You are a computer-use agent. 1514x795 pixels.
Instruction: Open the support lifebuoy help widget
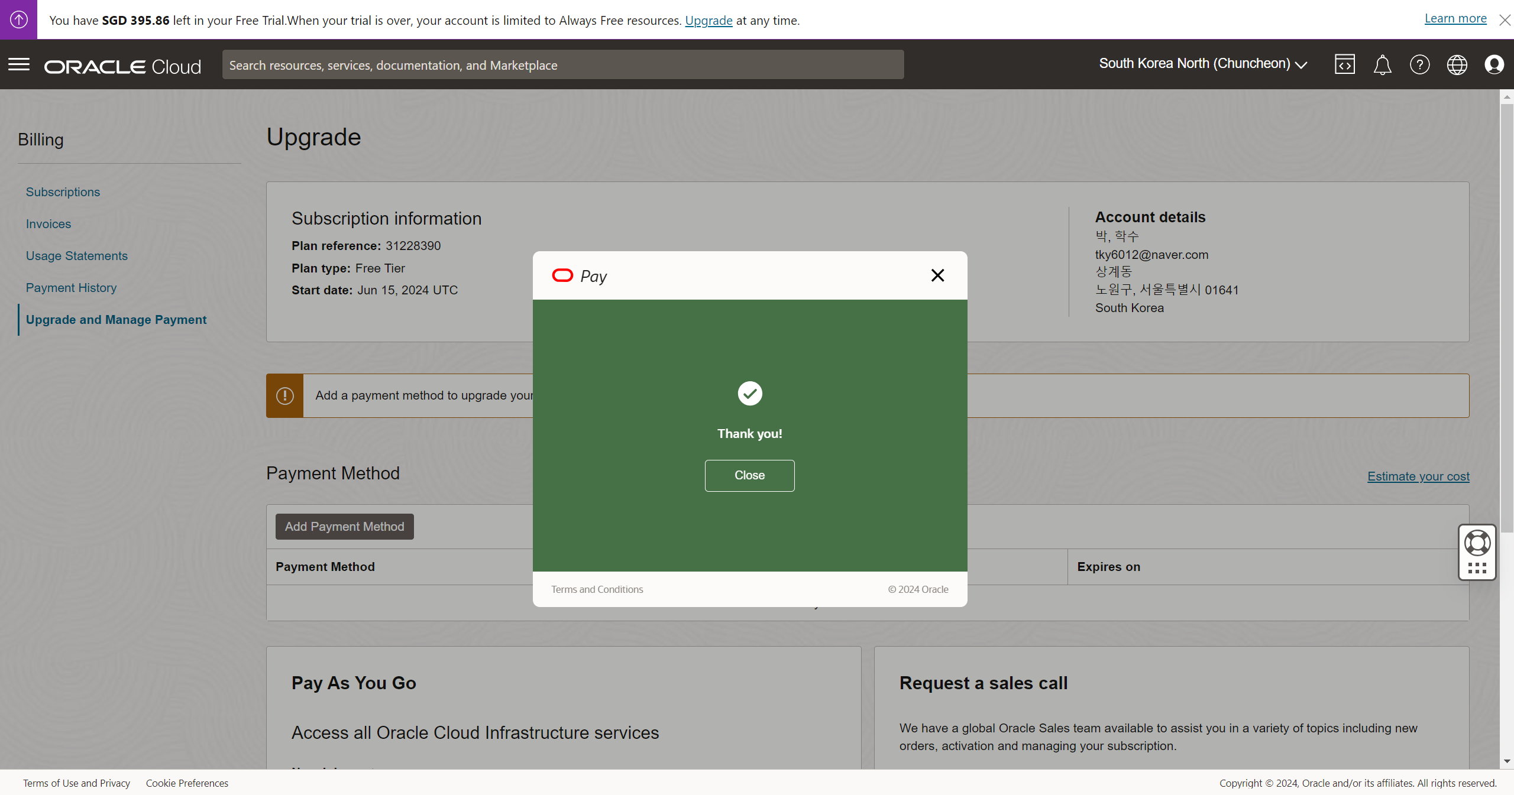[x=1477, y=543]
